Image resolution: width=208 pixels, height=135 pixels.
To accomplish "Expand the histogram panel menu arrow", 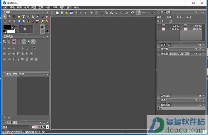I will (196, 49).
